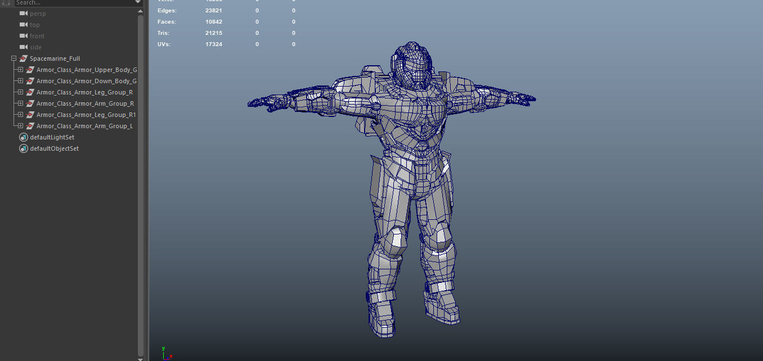763x361 pixels.
Task: Click the Armor_Down_Body group transform icon
Action: [x=30, y=81]
